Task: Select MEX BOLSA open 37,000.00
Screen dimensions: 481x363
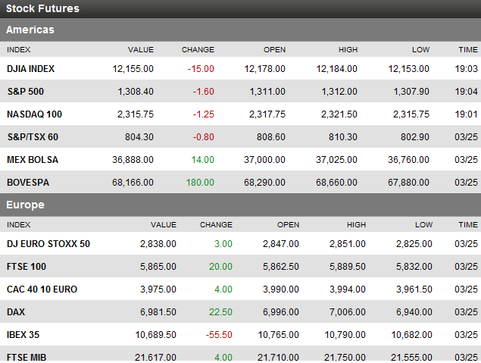Action: click(264, 160)
